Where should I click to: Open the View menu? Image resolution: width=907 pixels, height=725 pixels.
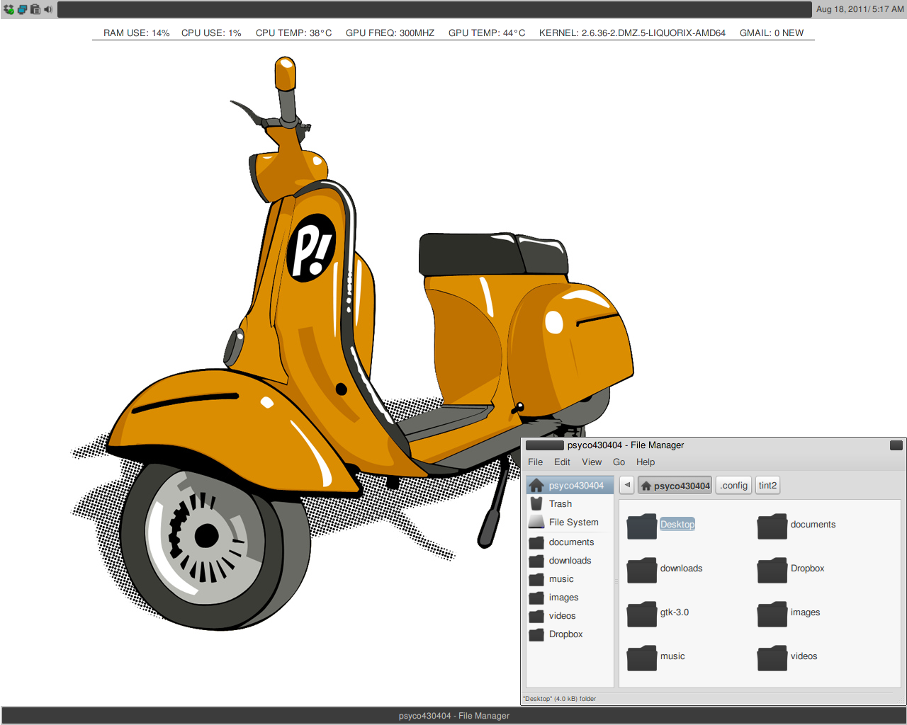pyautogui.click(x=592, y=462)
